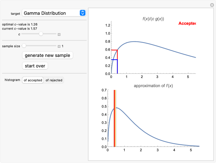Click the 'histogram' label

coord(12,80)
